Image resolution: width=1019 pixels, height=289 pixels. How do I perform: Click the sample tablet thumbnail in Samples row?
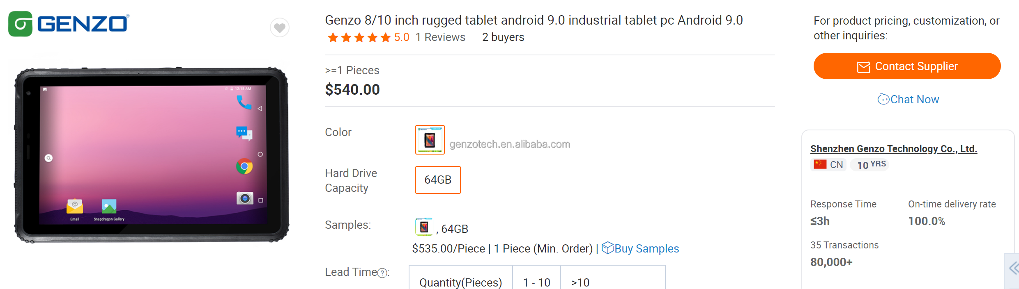424,227
